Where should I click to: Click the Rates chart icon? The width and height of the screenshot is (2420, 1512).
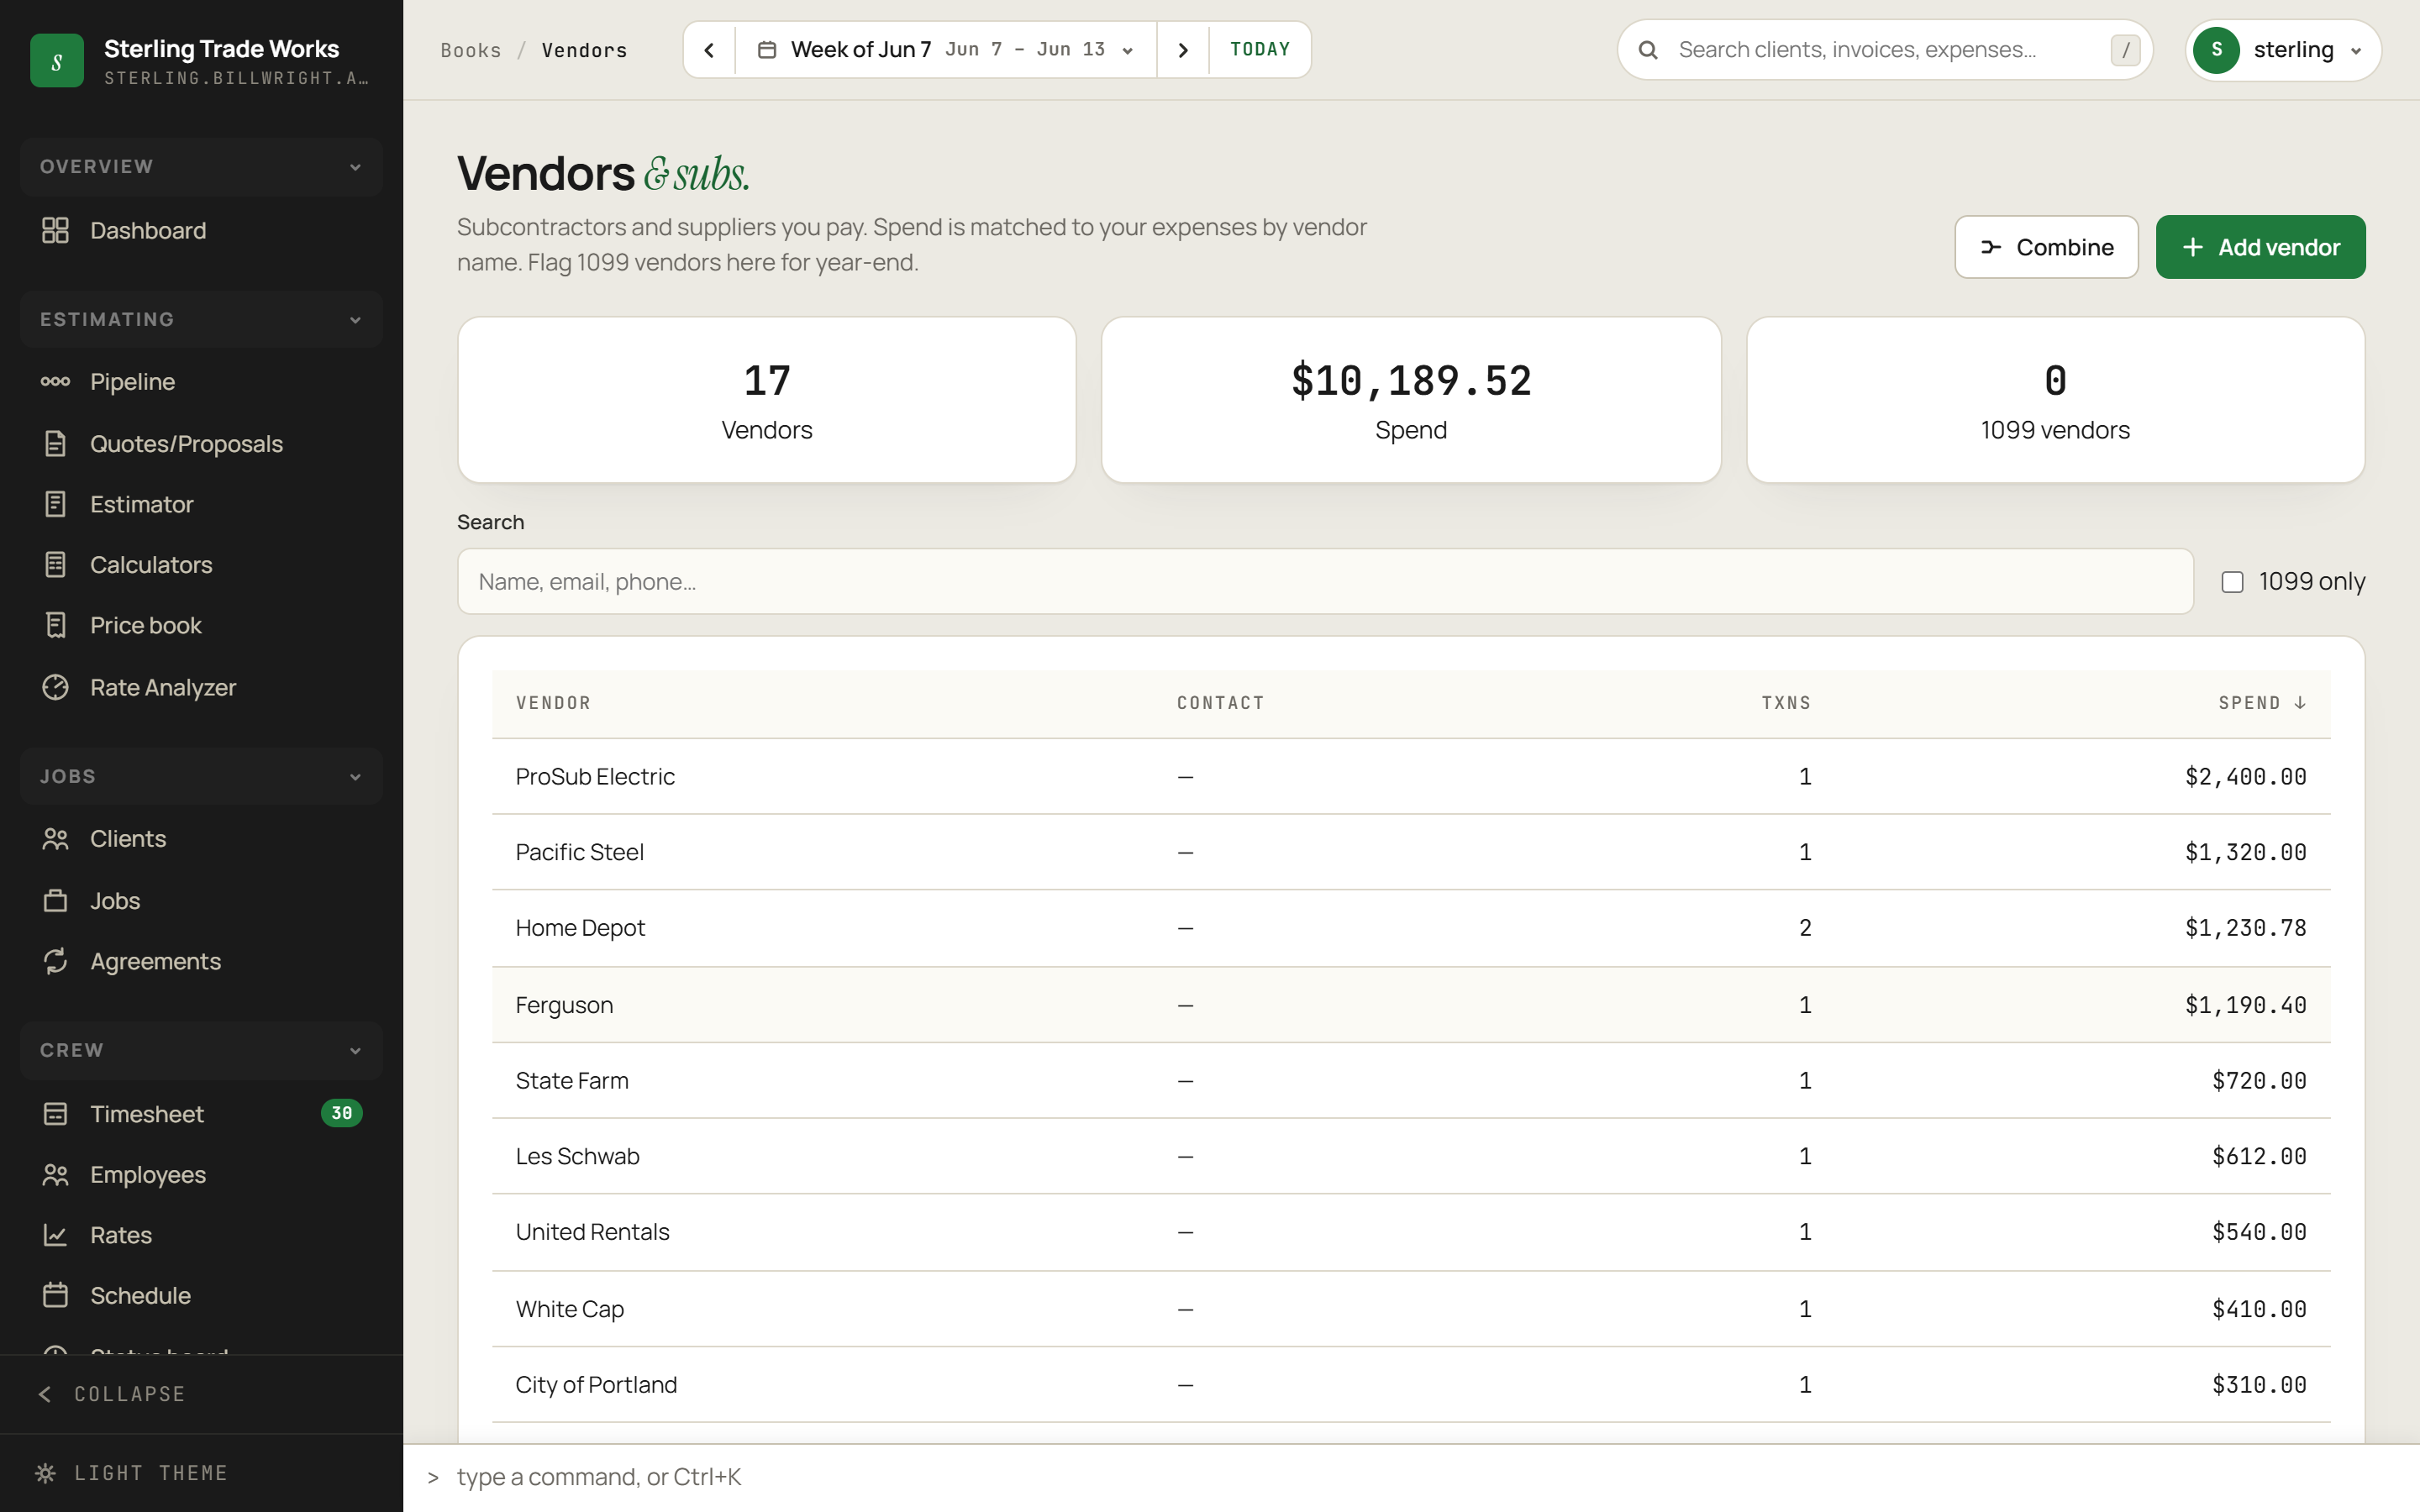pyautogui.click(x=55, y=1235)
